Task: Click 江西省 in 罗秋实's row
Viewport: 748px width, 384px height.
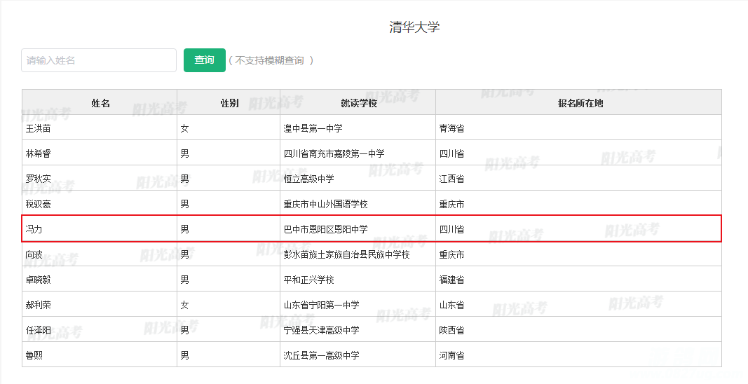Action: 451,179
